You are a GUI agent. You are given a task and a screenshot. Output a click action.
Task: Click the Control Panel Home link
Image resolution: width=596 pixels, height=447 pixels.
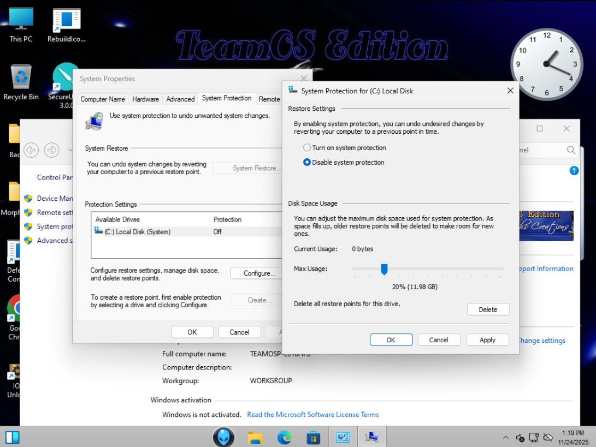[54, 177]
